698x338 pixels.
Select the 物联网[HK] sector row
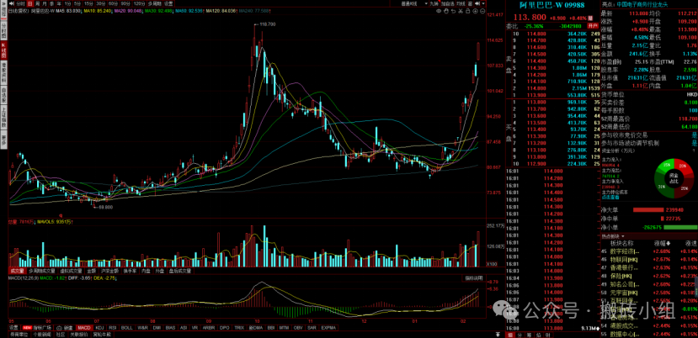649,260
